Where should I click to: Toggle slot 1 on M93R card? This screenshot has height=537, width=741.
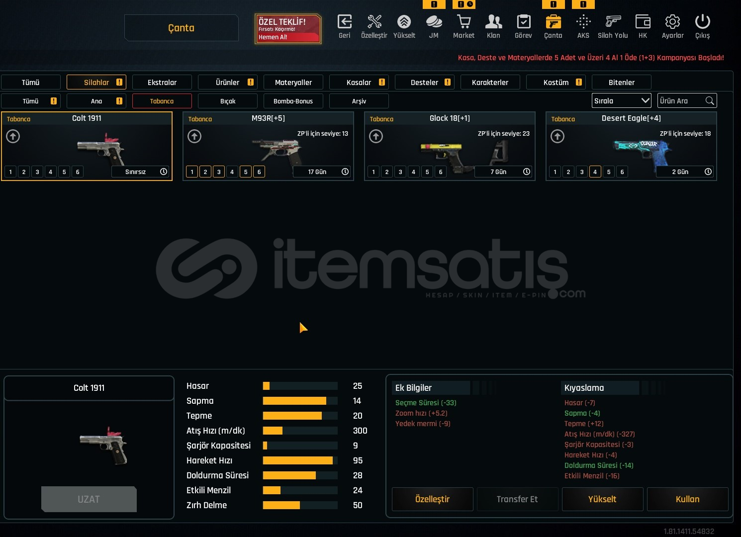[192, 172]
